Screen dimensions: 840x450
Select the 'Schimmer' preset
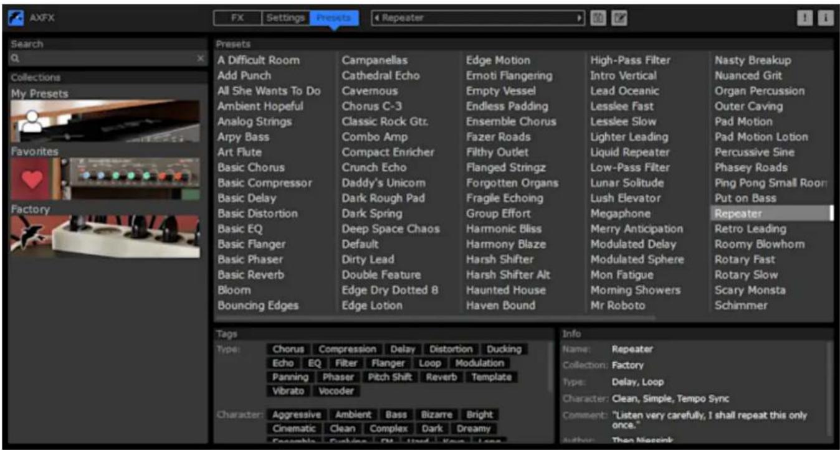pyautogui.click(x=741, y=306)
